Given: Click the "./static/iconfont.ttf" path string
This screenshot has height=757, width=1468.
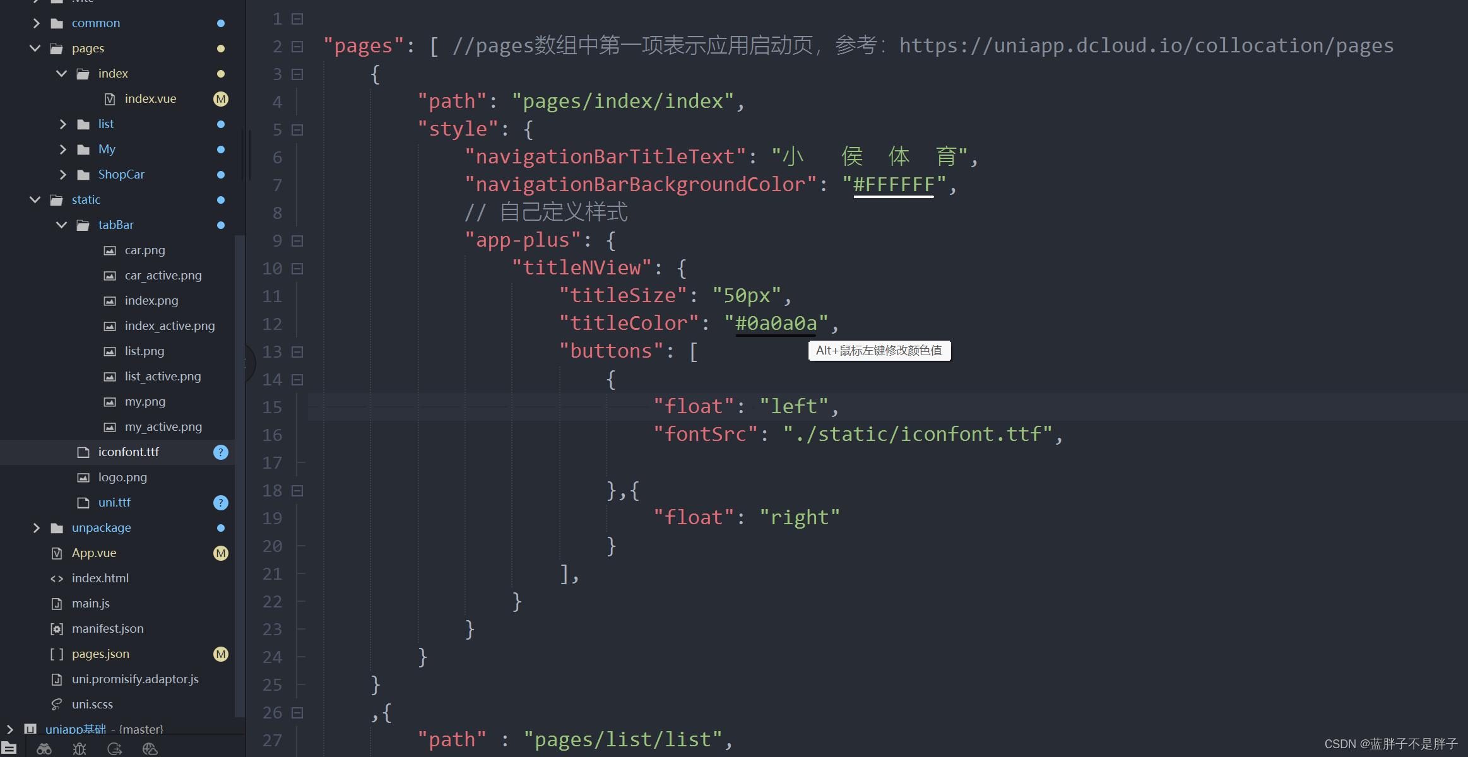Looking at the screenshot, I should click(x=918, y=435).
